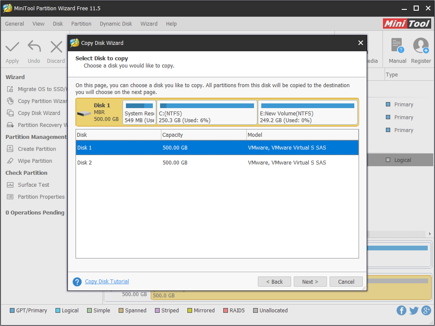Screen dimensions: 435x326
Task: Select Create Partition in sidebar
Action: pyautogui.click(x=31, y=149)
